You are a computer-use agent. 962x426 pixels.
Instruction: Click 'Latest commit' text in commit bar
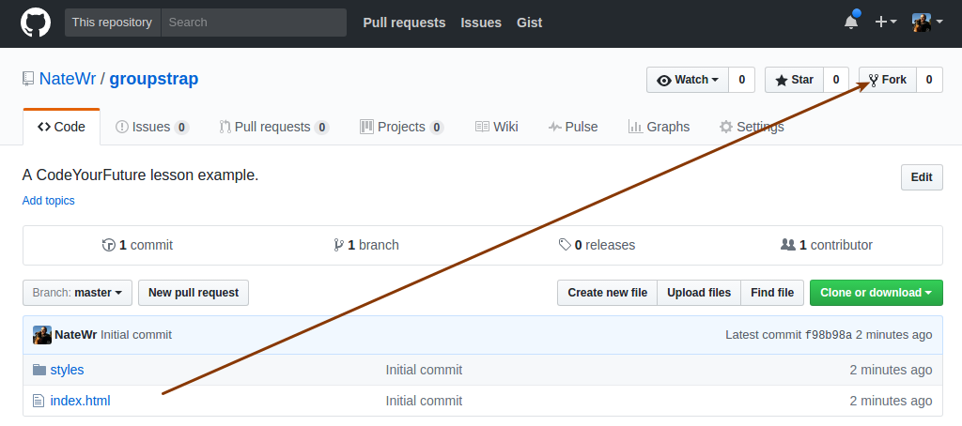763,335
